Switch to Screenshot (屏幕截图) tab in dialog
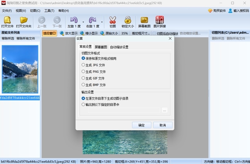This screenshot has width=250, height=164. (101, 47)
